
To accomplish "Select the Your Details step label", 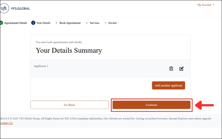I will [43, 23].
